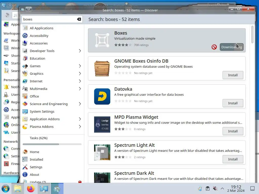The height and width of the screenshot is (194, 259).
Task: Click the MPD Plasma Widget thumbnail
Action: click(x=102, y=124)
